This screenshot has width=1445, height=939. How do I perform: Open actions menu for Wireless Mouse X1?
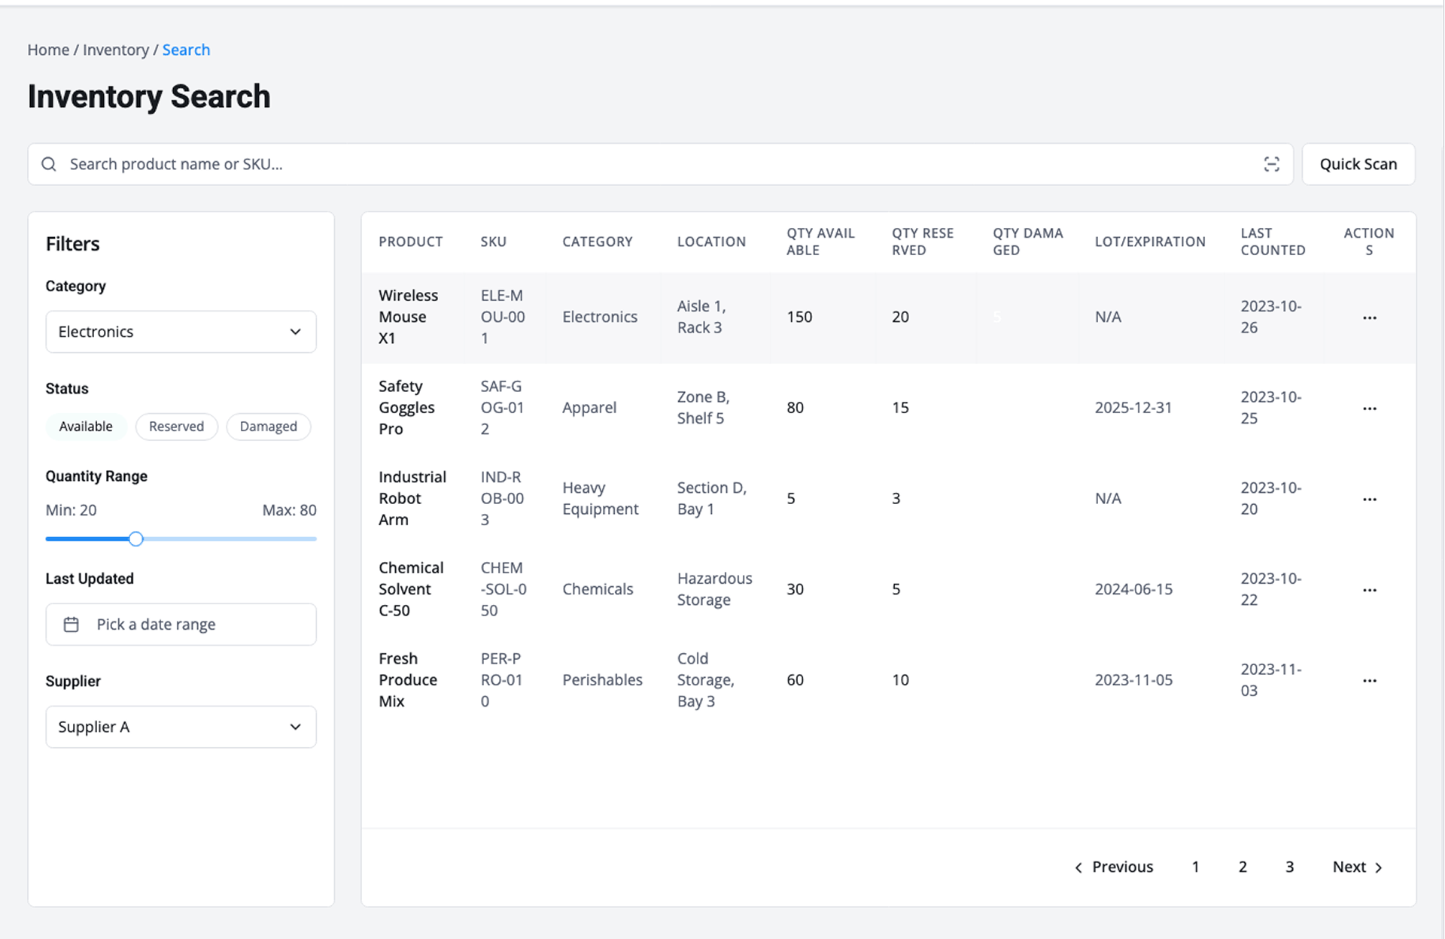tap(1369, 318)
